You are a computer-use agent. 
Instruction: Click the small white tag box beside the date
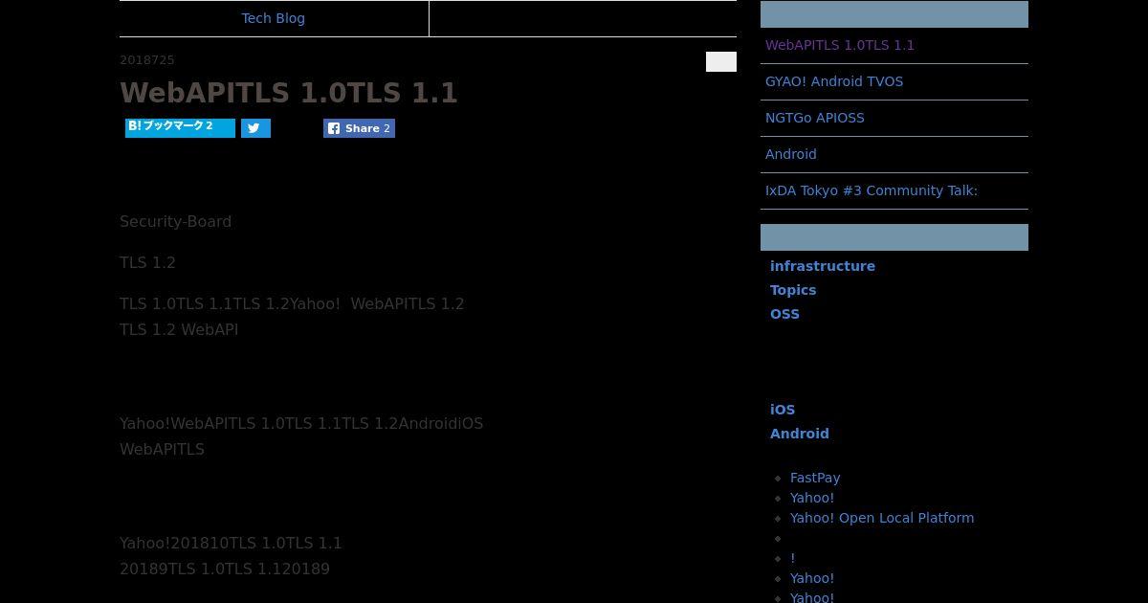(721, 61)
